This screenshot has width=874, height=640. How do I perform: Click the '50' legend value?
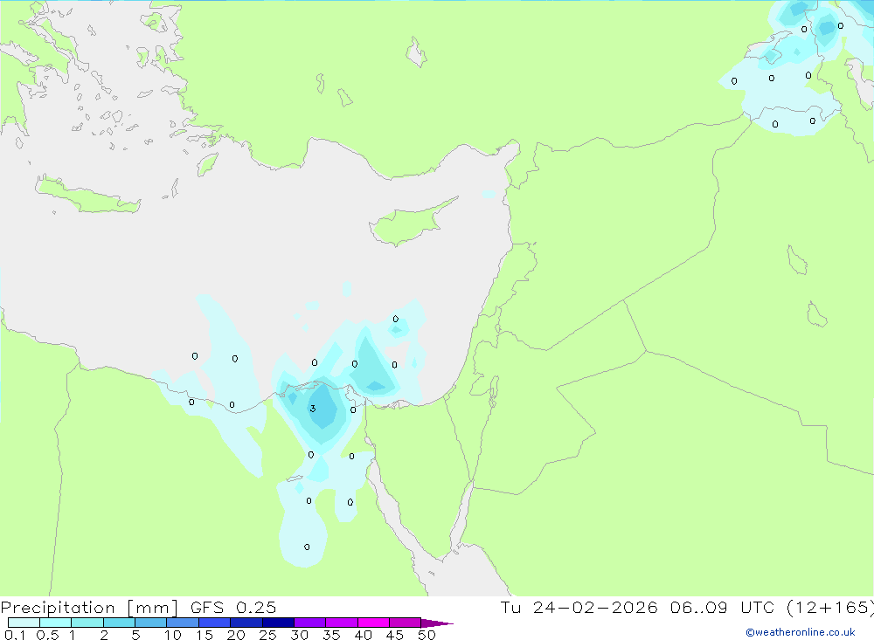point(427,635)
